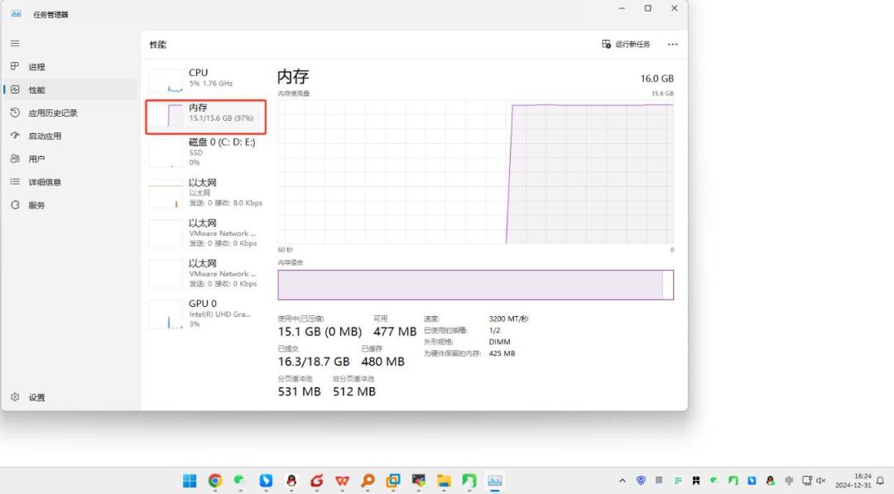The image size is (894, 494).
Task: Click the 16.3/18.7 GB committed value
Action: point(314,362)
